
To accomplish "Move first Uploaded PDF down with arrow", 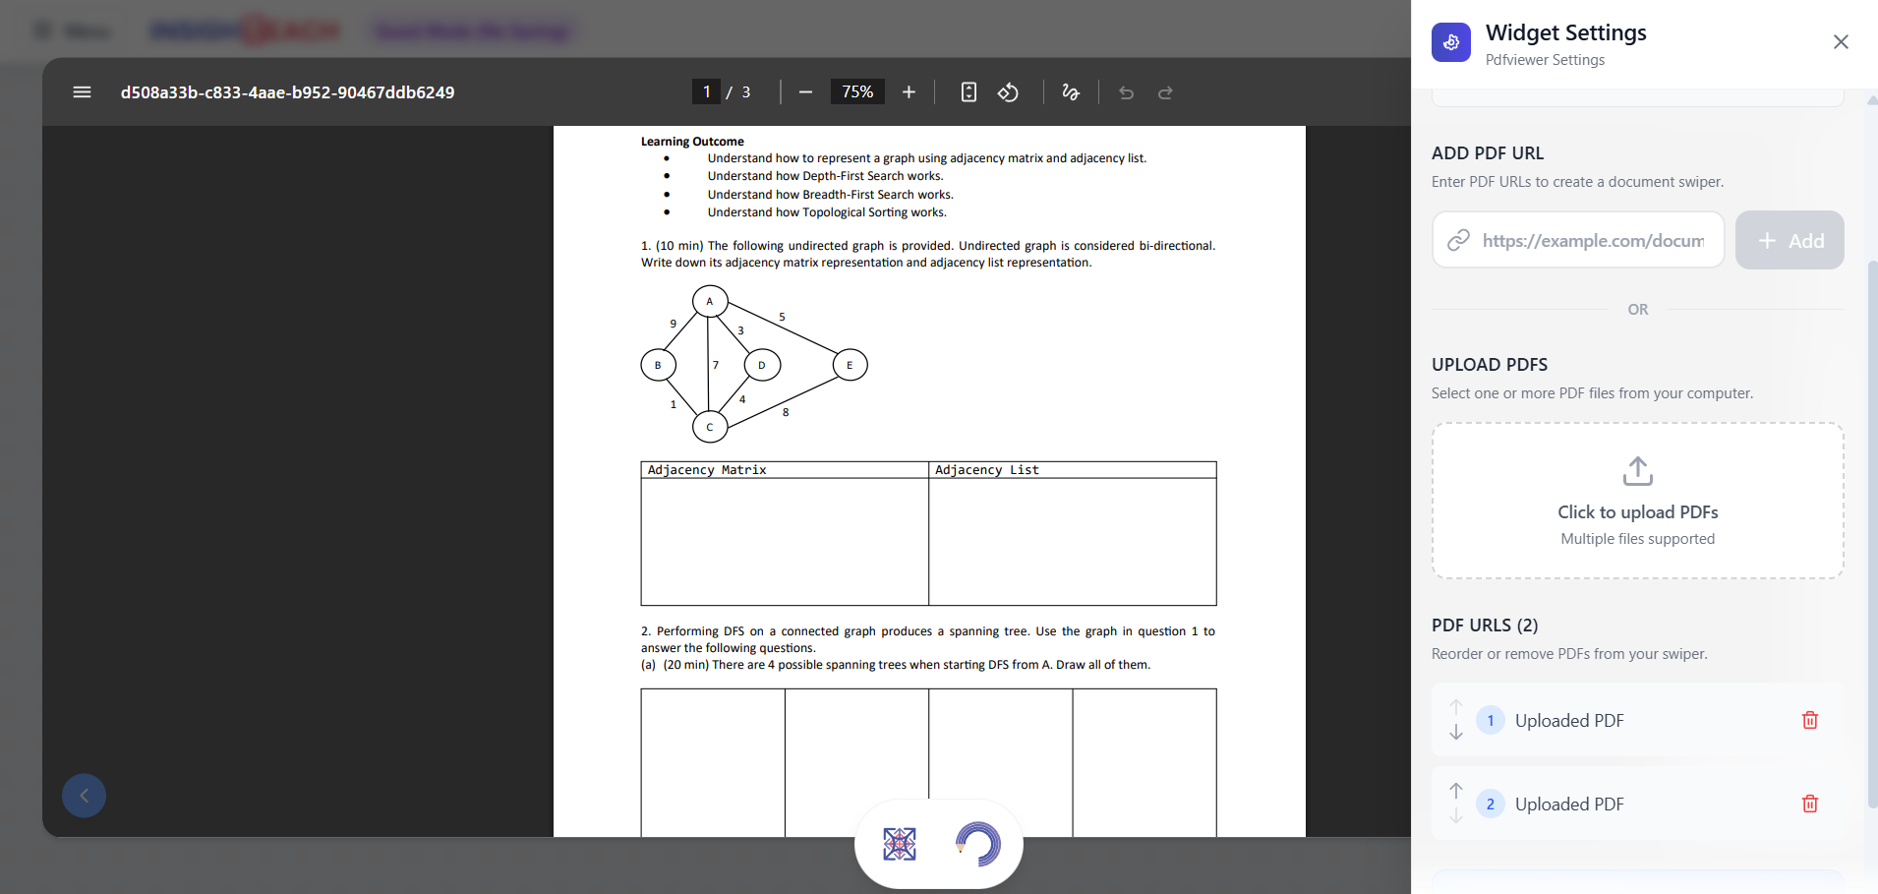I will 1456,733.
